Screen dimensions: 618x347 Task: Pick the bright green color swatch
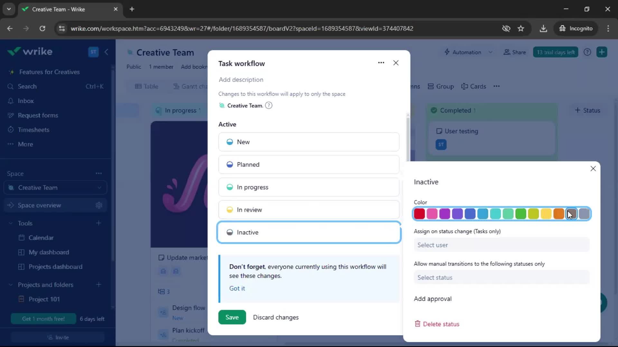521,214
